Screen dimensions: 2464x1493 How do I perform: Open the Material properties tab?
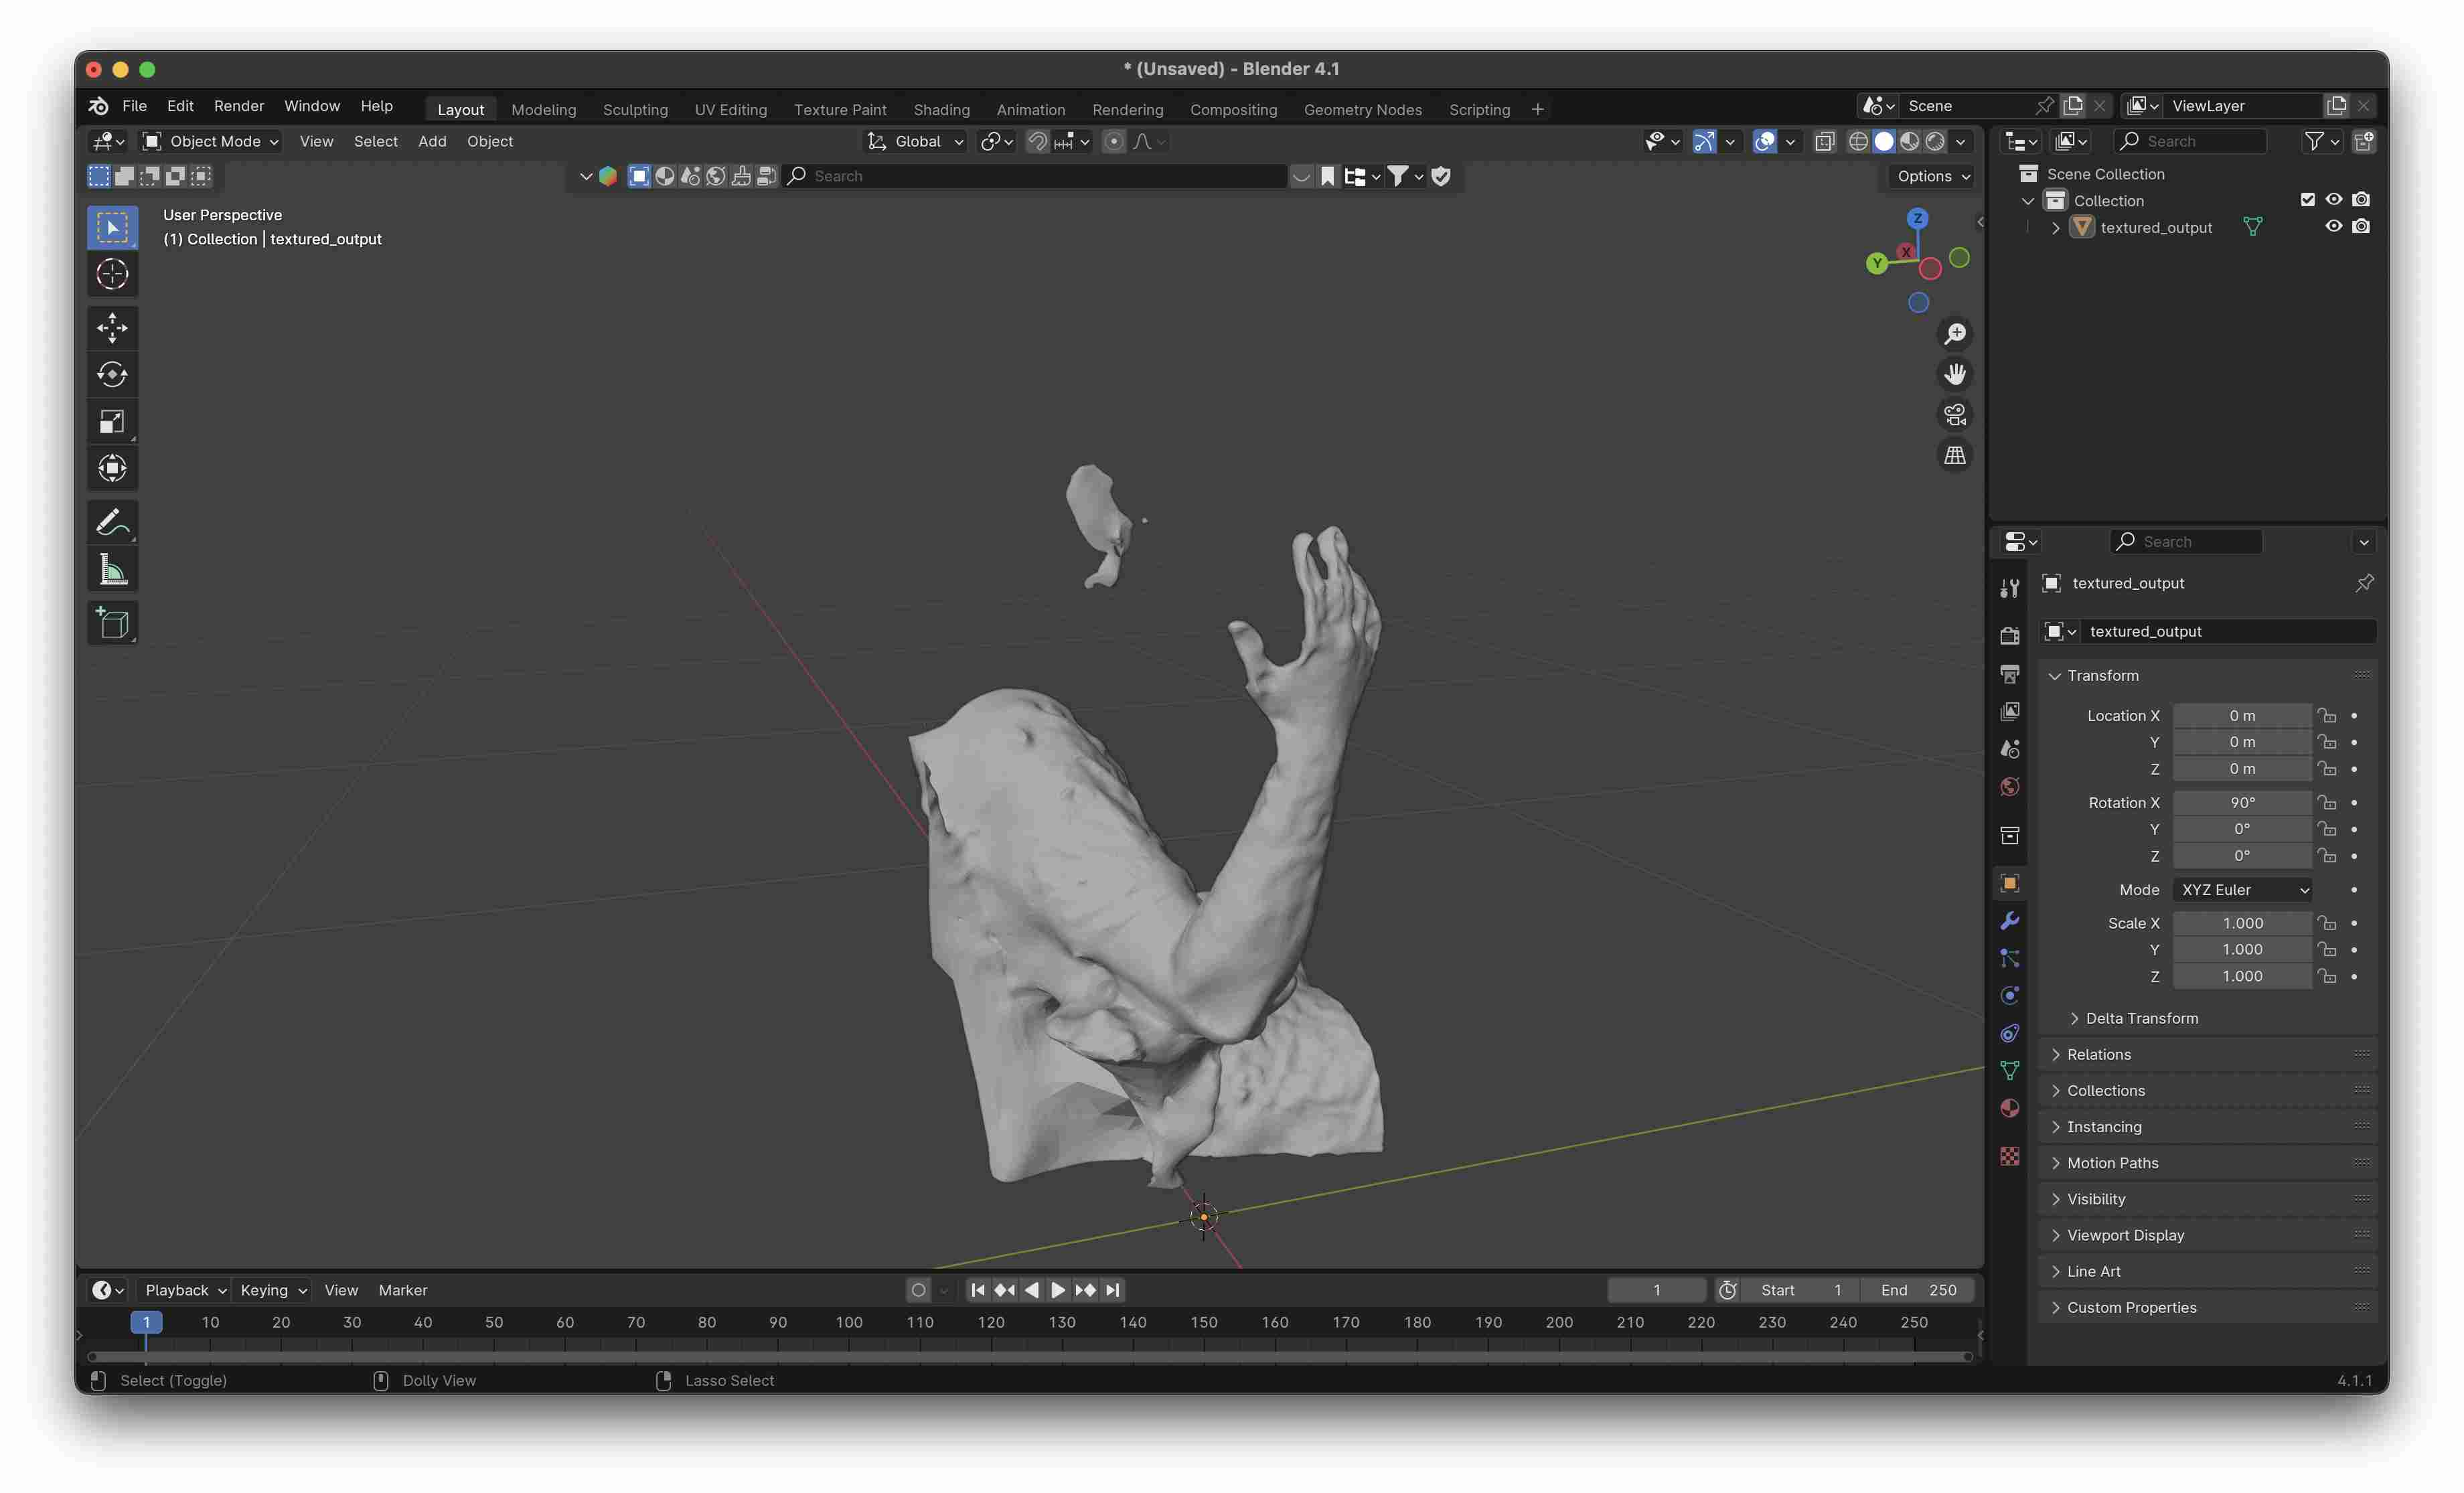(x=2009, y=1108)
